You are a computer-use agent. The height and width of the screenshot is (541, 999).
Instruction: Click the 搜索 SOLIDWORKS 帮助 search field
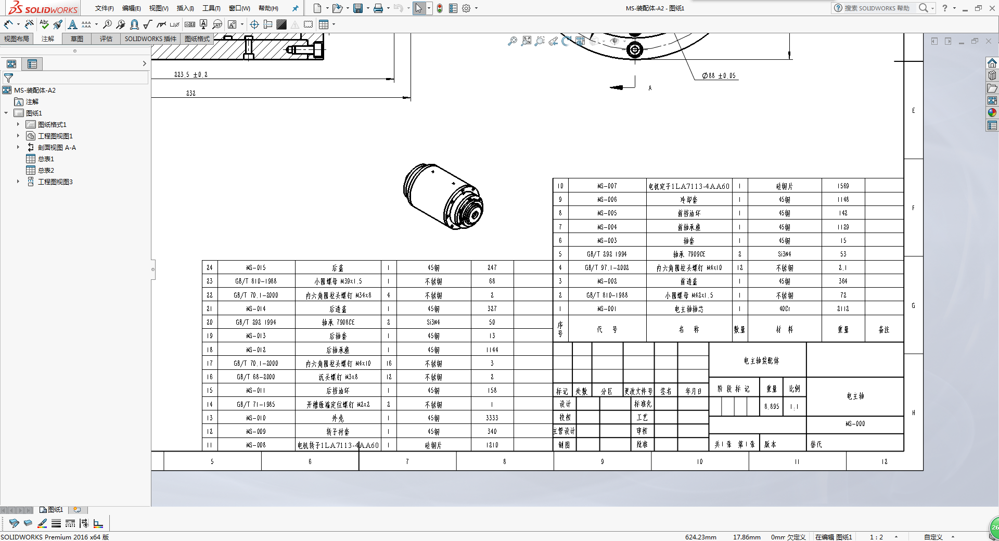pyautogui.click(x=877, y=8)
